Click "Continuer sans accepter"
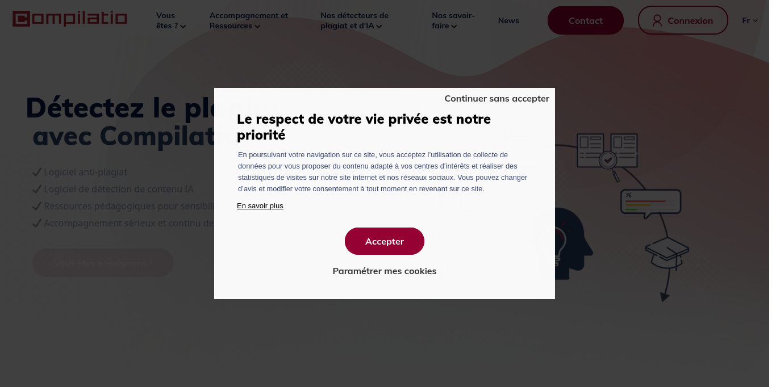The image size is (776, 387). [497, 99]
